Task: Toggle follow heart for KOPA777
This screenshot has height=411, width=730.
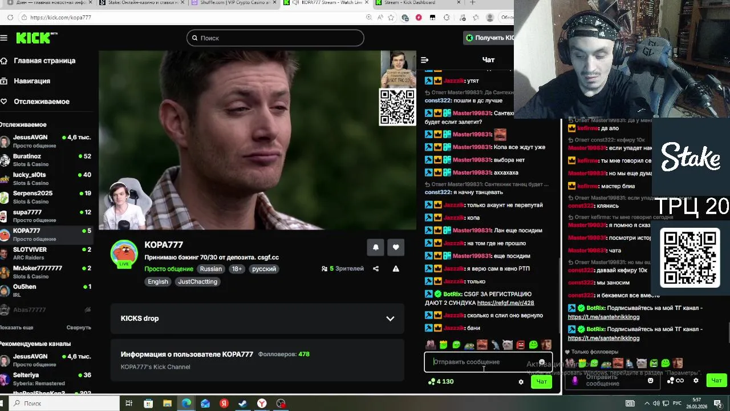Action: [396, 247]
